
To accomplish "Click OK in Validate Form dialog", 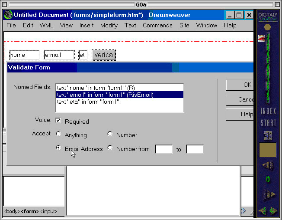I will pos(240,85).
